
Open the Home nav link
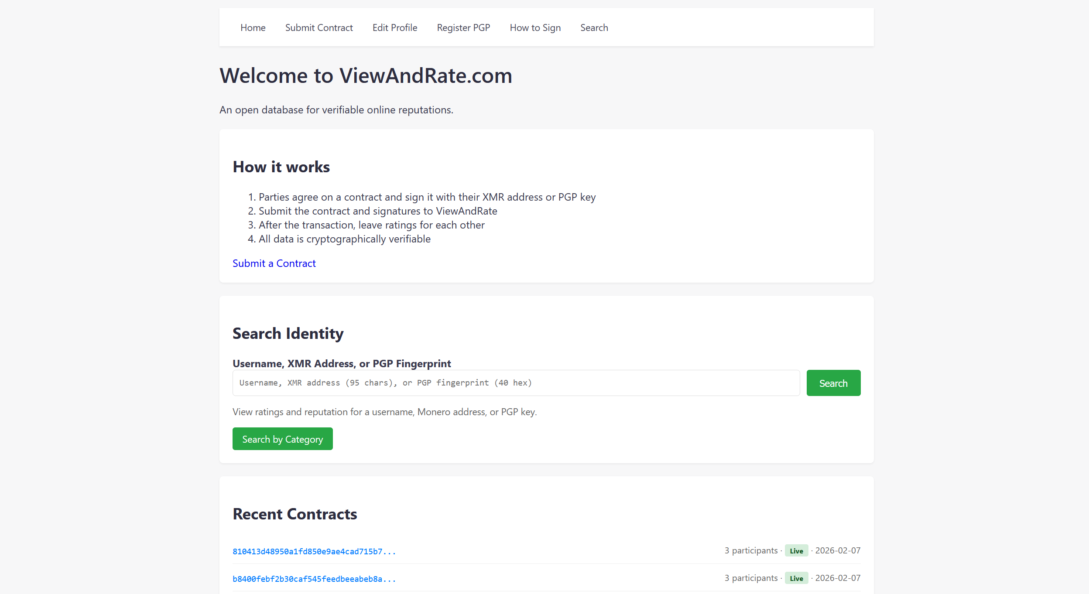pyautogui.click(x=253, y=27)
